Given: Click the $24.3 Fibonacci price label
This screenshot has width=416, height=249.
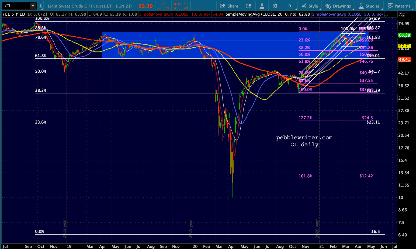Looking at the screenshot, I should coord(368,118).
